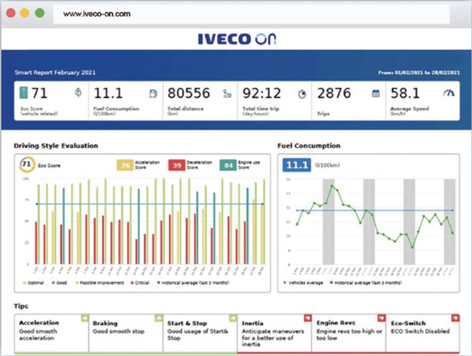472x356 pixels.
Task: Open the Acceleration tip card
Action: 52,333
